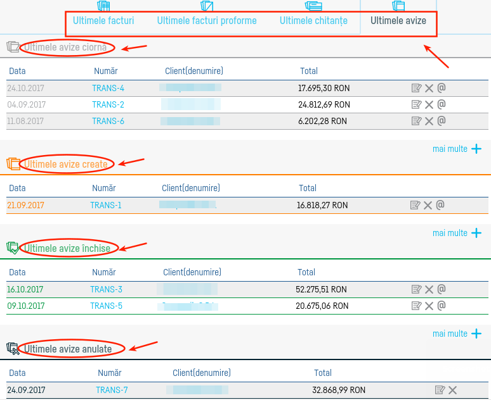The image size is (491, 400).
Task: Show more under created notices section
Action: (x=457, y=233)
